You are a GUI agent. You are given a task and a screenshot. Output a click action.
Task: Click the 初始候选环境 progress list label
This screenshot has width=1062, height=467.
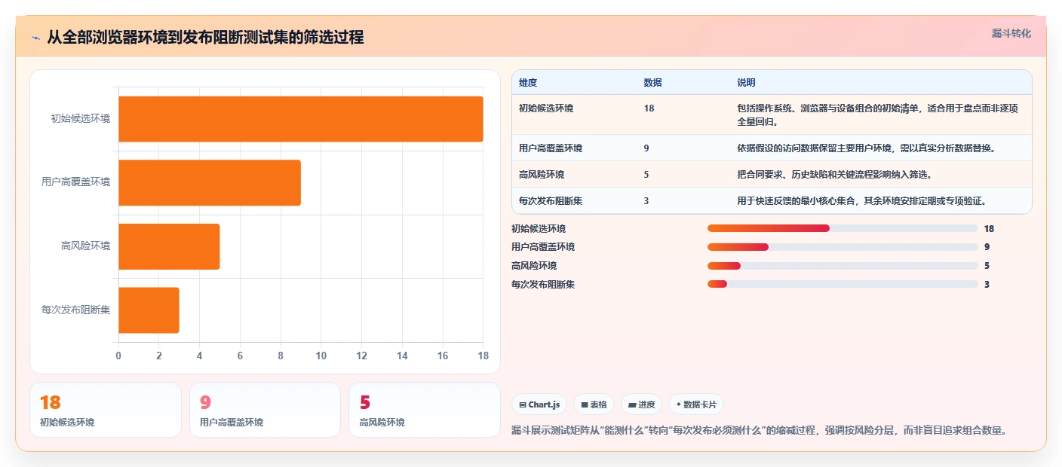pyautogui.click(x=539, y=228)
